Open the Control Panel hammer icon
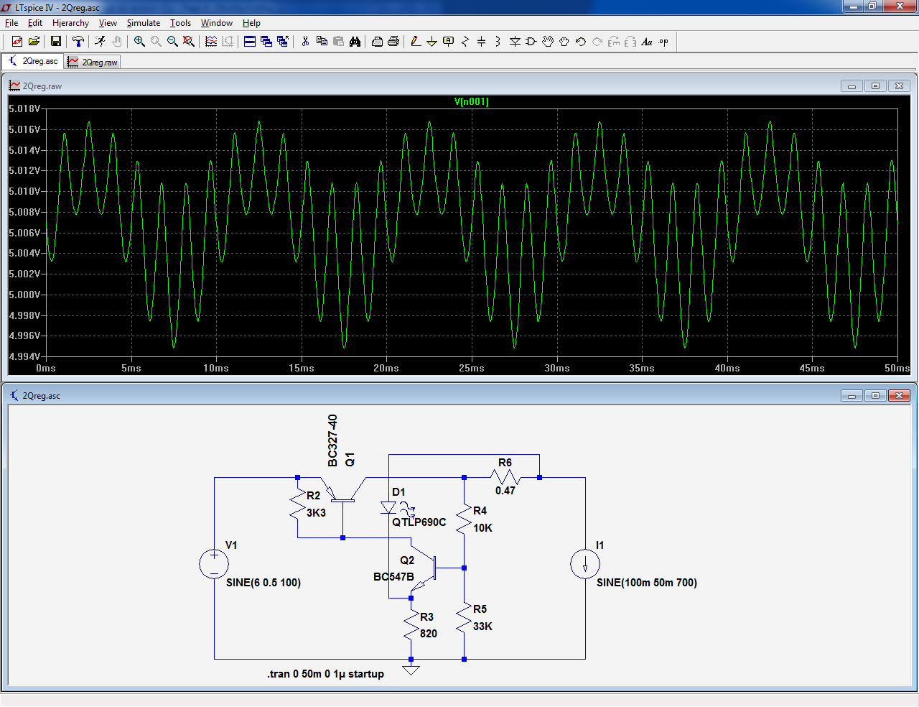The width and height of the screenshot is (919, 707). pos(78,42)
